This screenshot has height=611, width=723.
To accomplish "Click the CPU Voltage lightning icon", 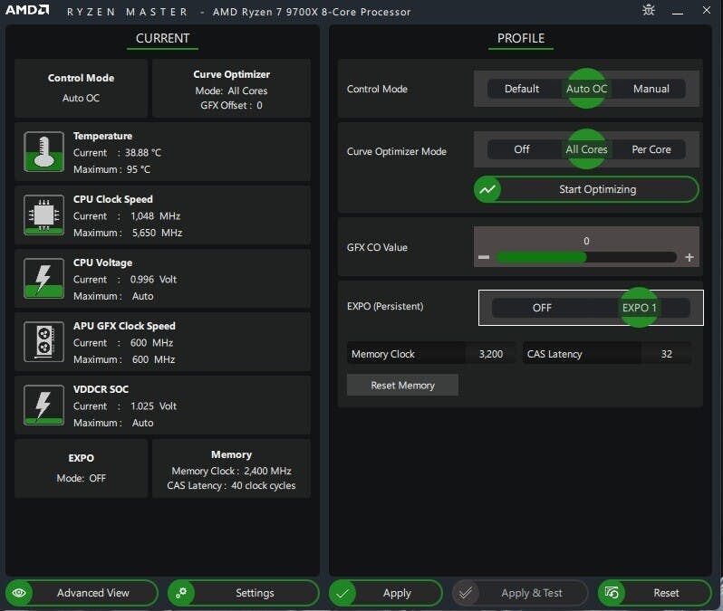I will pyautogui.click(x=43, y=278).
